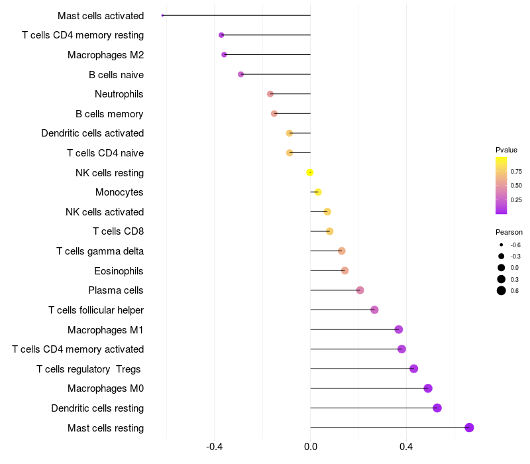
Task: Click the Mast cells resting data point
Action: (469, 428)
